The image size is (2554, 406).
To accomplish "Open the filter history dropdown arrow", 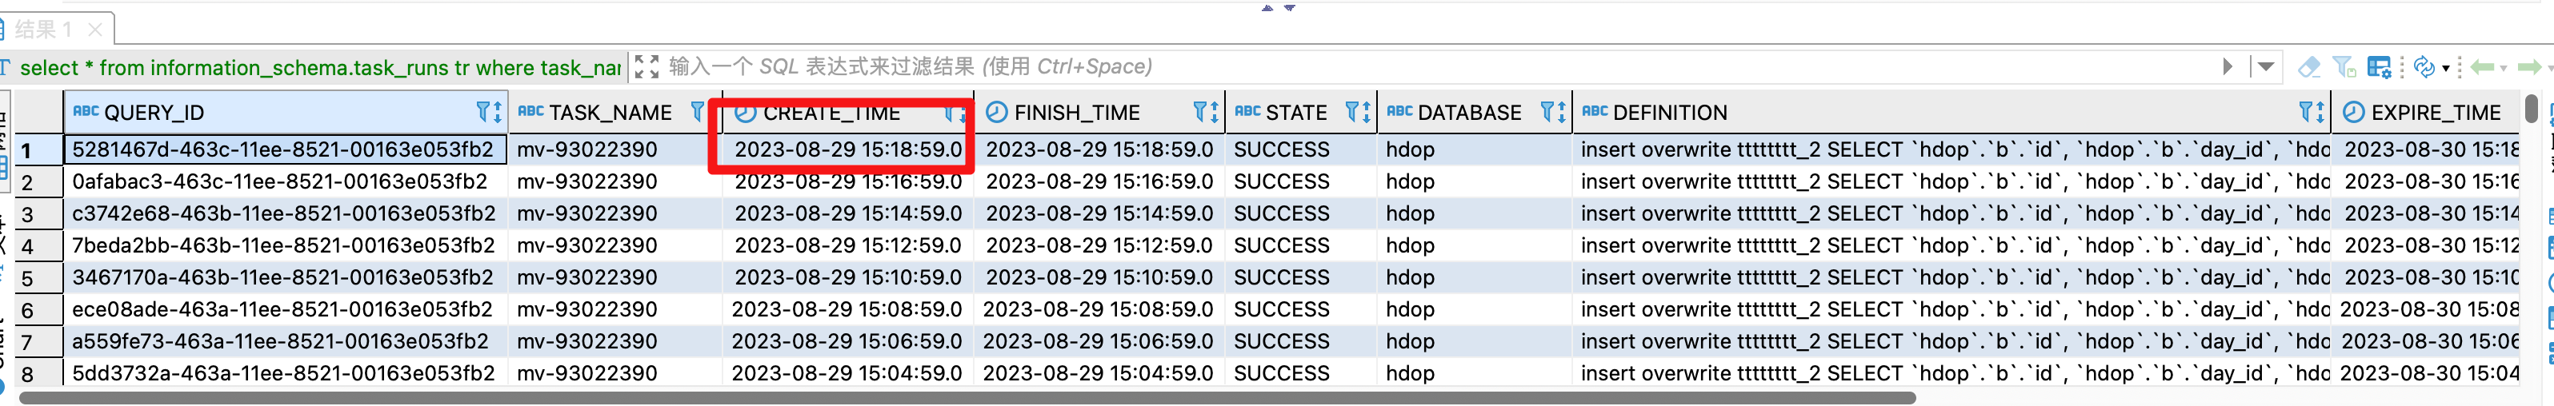I will pos(2267,67).
